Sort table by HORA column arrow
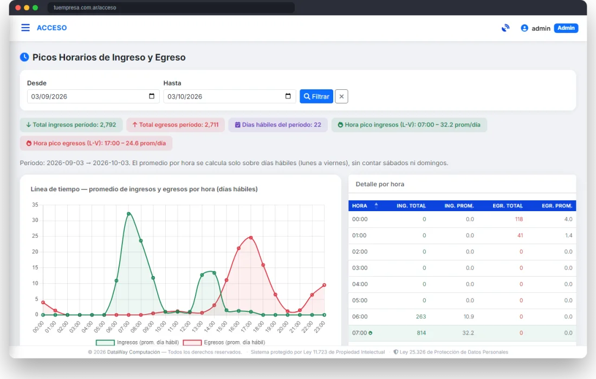The height and width of the screenshot is (379, 596). coord(376,205)
